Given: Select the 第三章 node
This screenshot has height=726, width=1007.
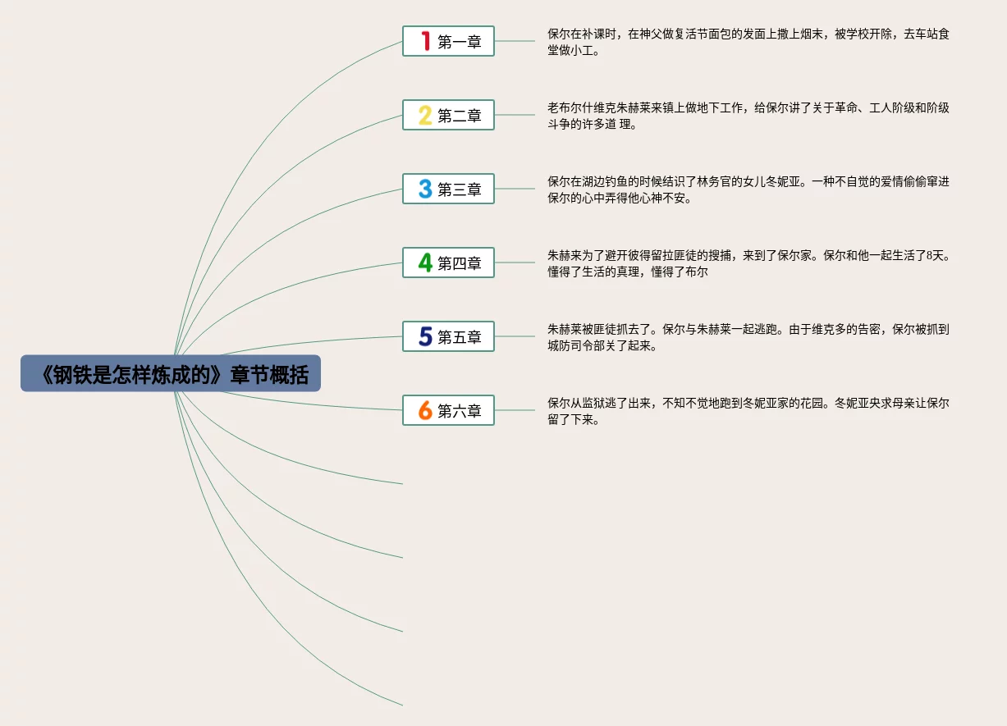Looking at the screenshot, I should point(448,189).
